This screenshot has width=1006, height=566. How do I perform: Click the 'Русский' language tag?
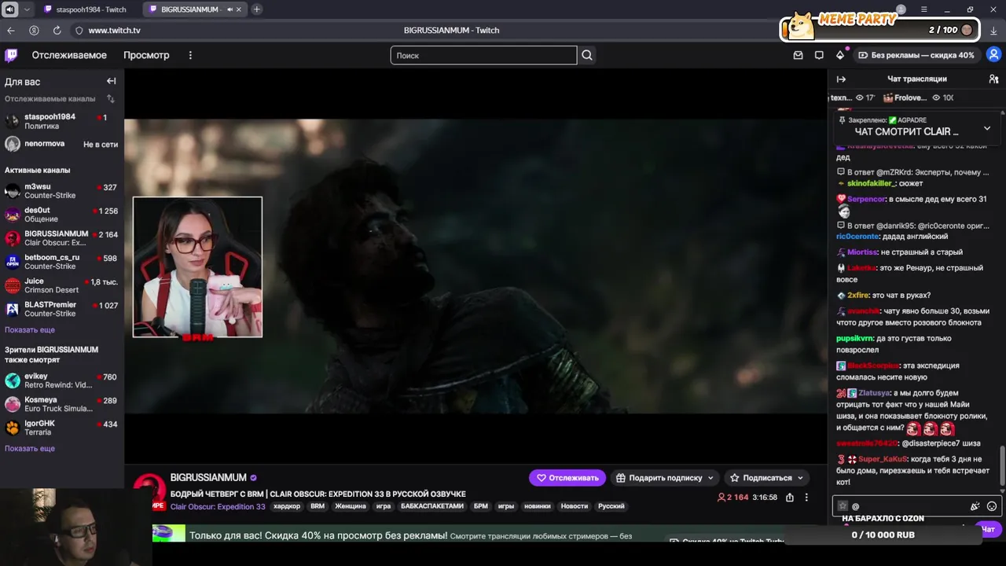(611, 506)
